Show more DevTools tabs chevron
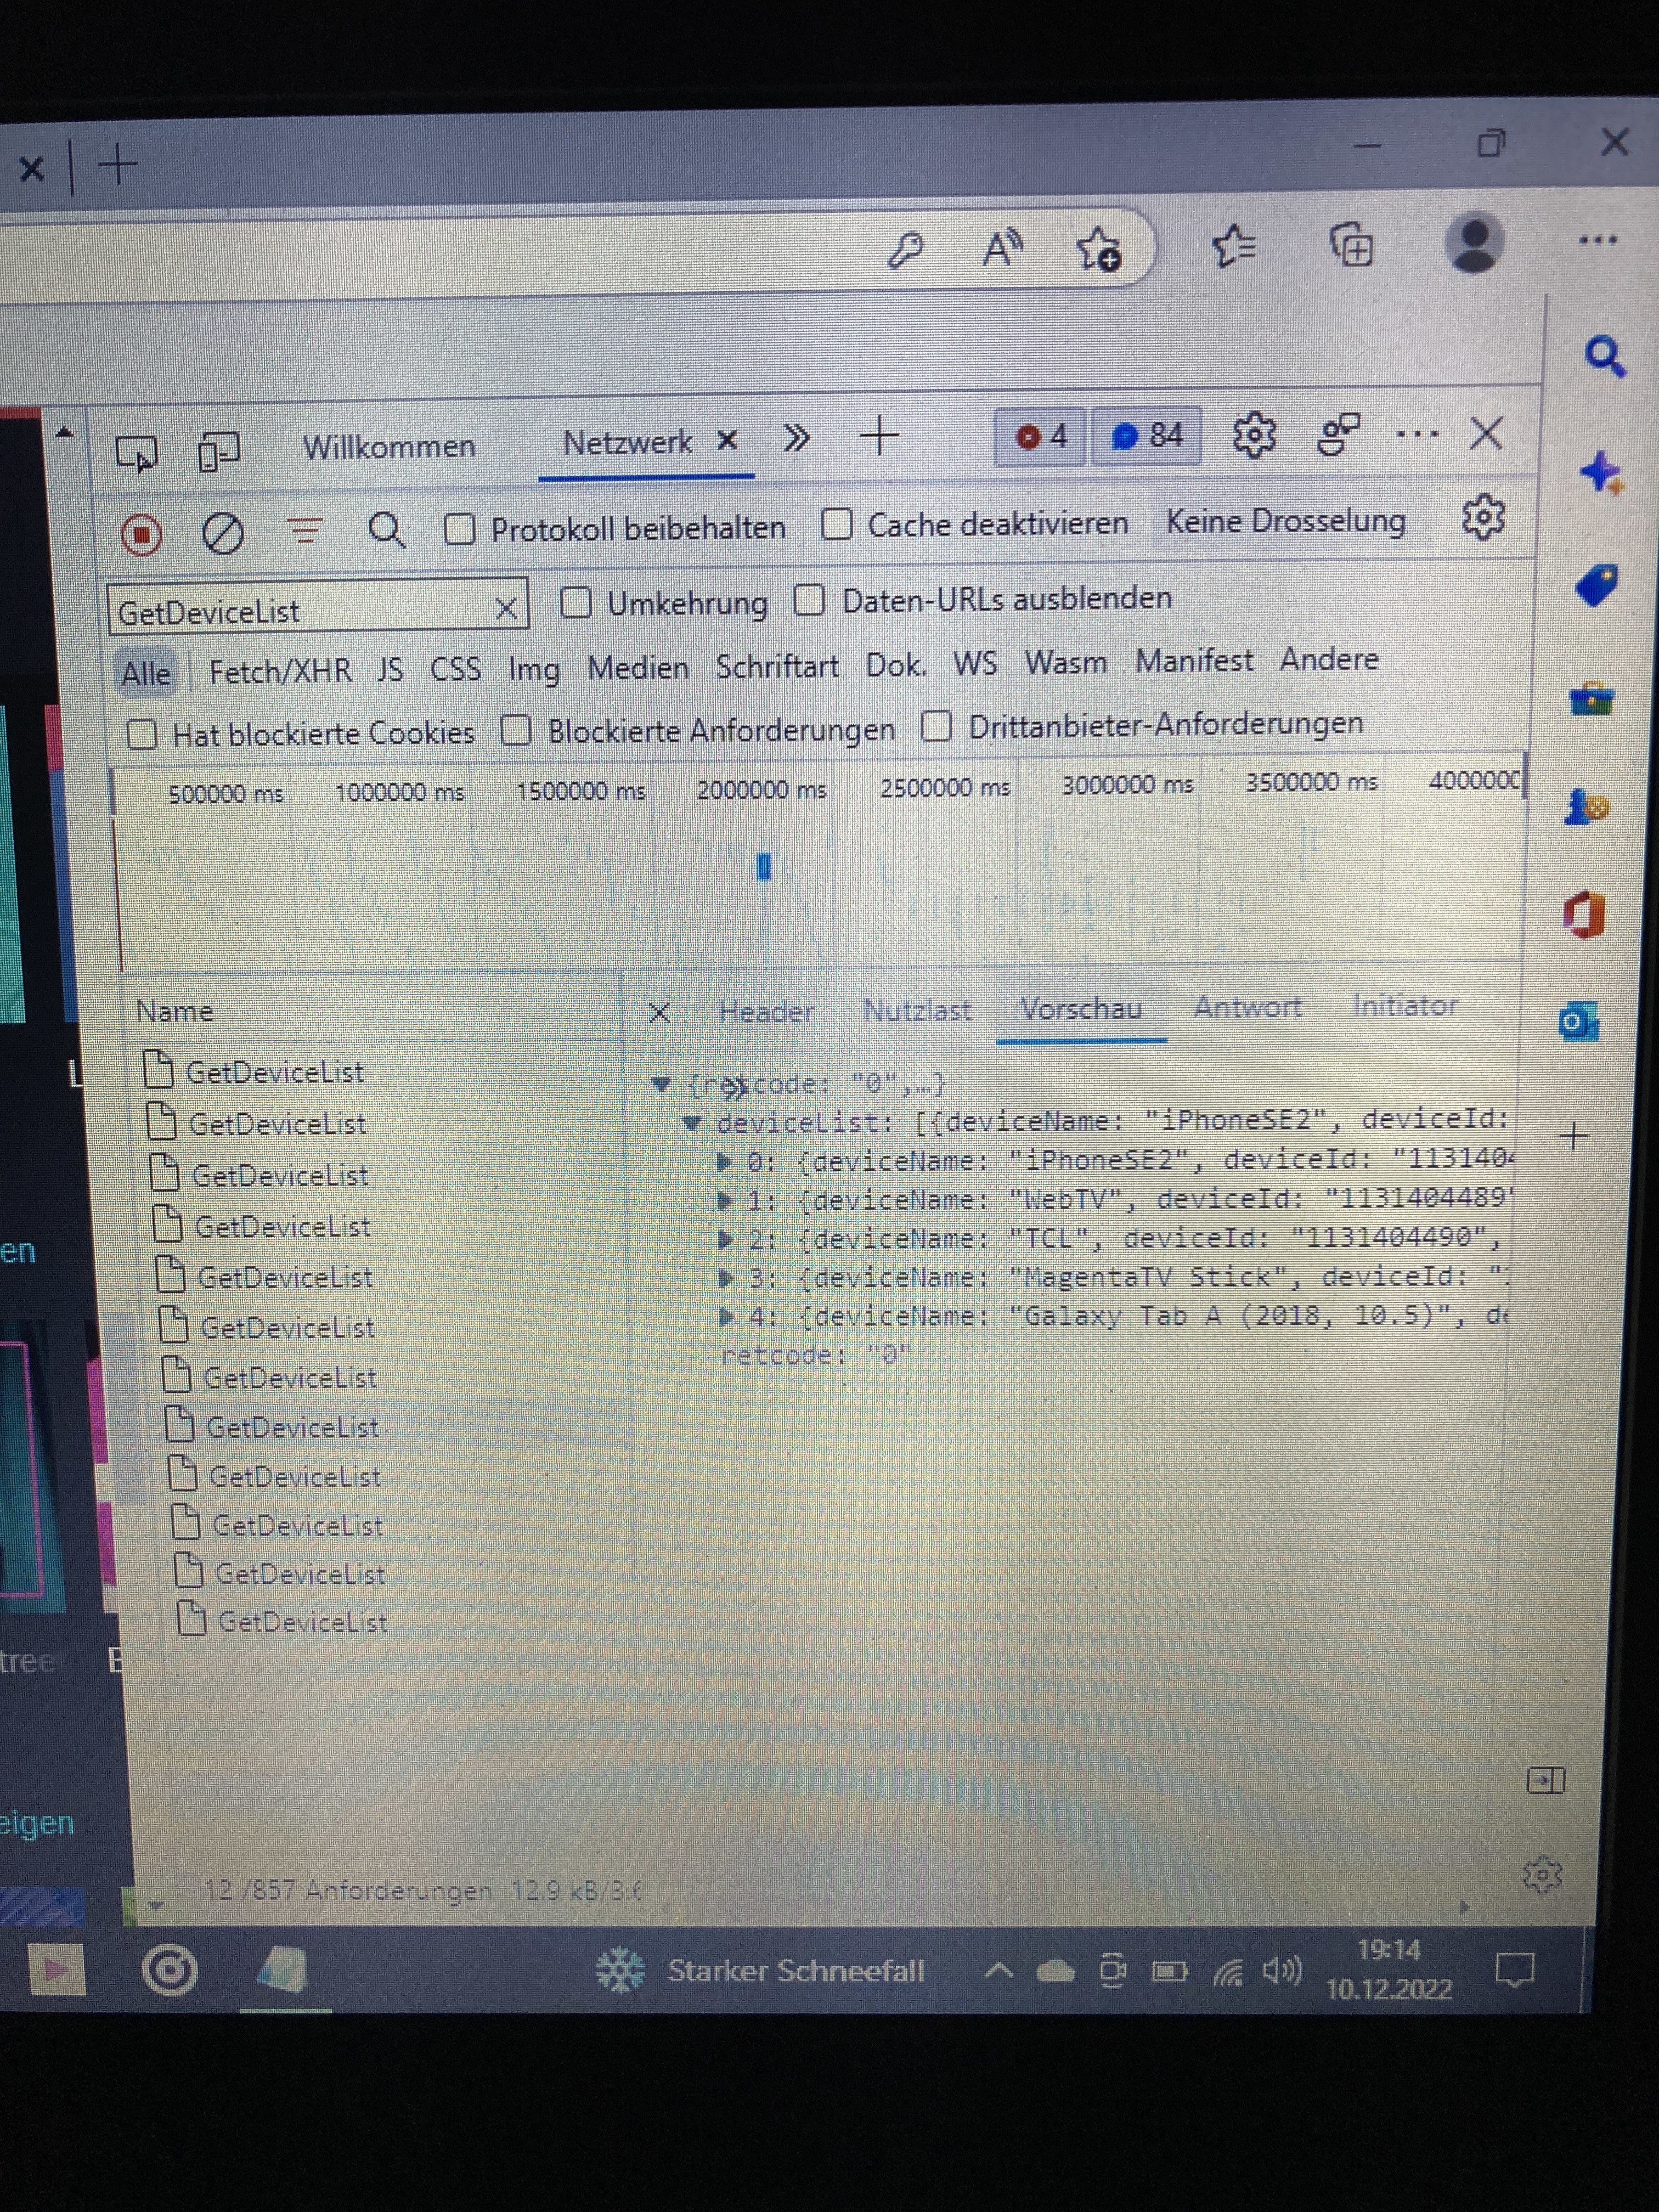The height and width of the screenshot is (2212, 1659). pyautogui.click(x=797, y=438)
